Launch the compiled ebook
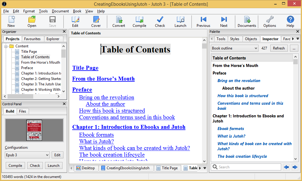 (180, 21)
